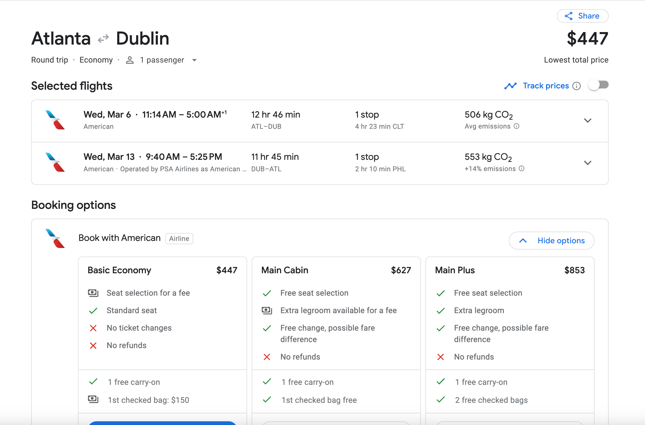Image resolution: width=645 pixels, height=425 pixels.
Task: Select the Main Cabin $627 fare card
Action: point(336,270)
